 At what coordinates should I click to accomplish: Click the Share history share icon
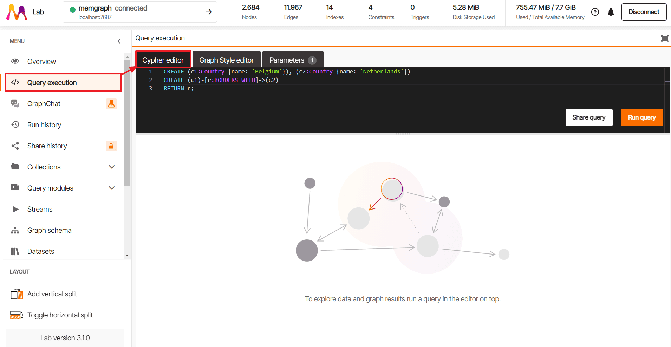[x=15, y=146]
